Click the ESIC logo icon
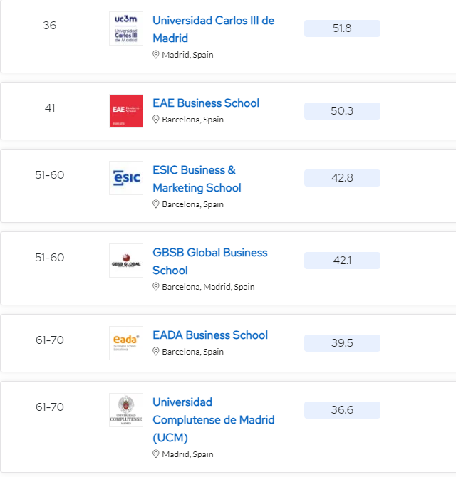 (126, 178)
